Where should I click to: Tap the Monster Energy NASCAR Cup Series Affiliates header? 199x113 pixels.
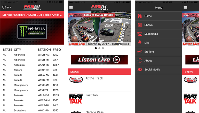click(32, 15)
